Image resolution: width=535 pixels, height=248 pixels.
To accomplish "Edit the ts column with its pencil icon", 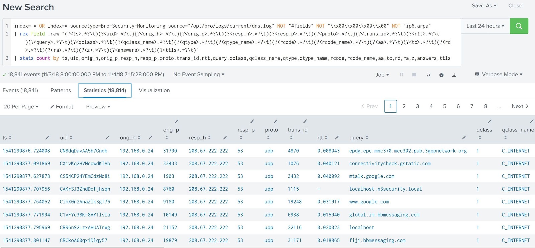I will click(x=47, y=138).
